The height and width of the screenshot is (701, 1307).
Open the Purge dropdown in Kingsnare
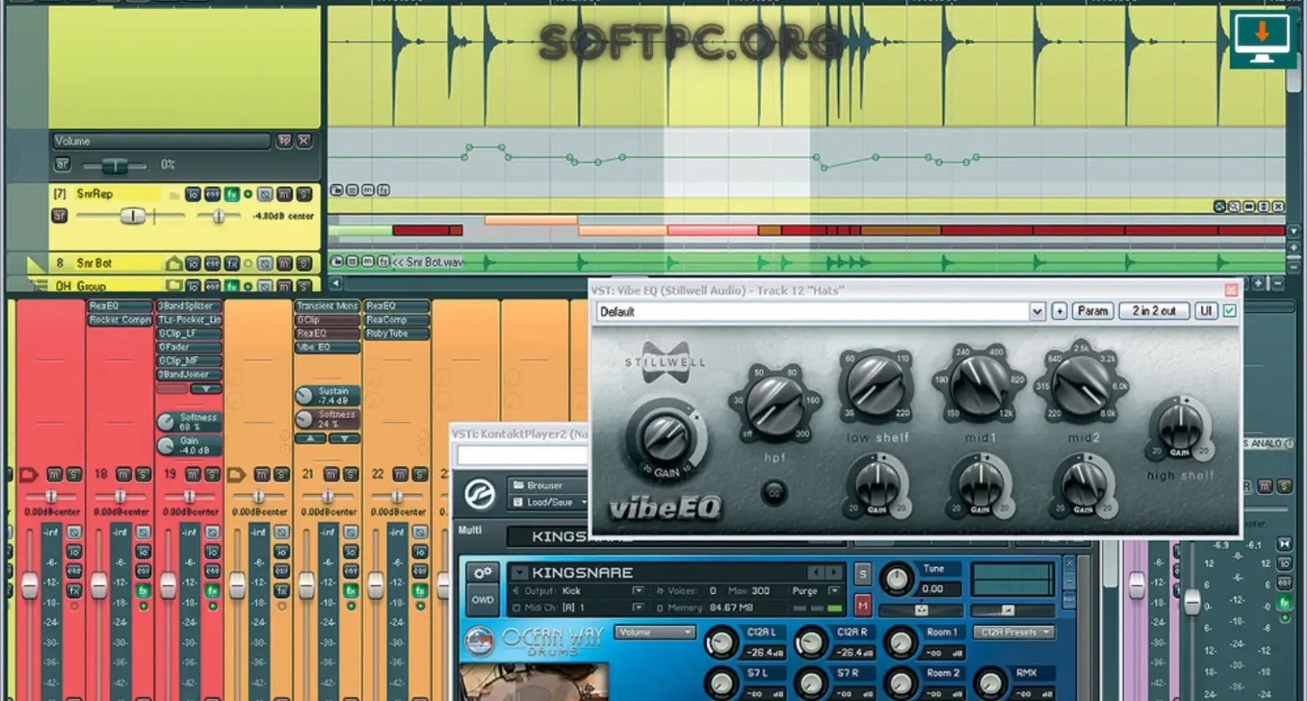(834, 591)
